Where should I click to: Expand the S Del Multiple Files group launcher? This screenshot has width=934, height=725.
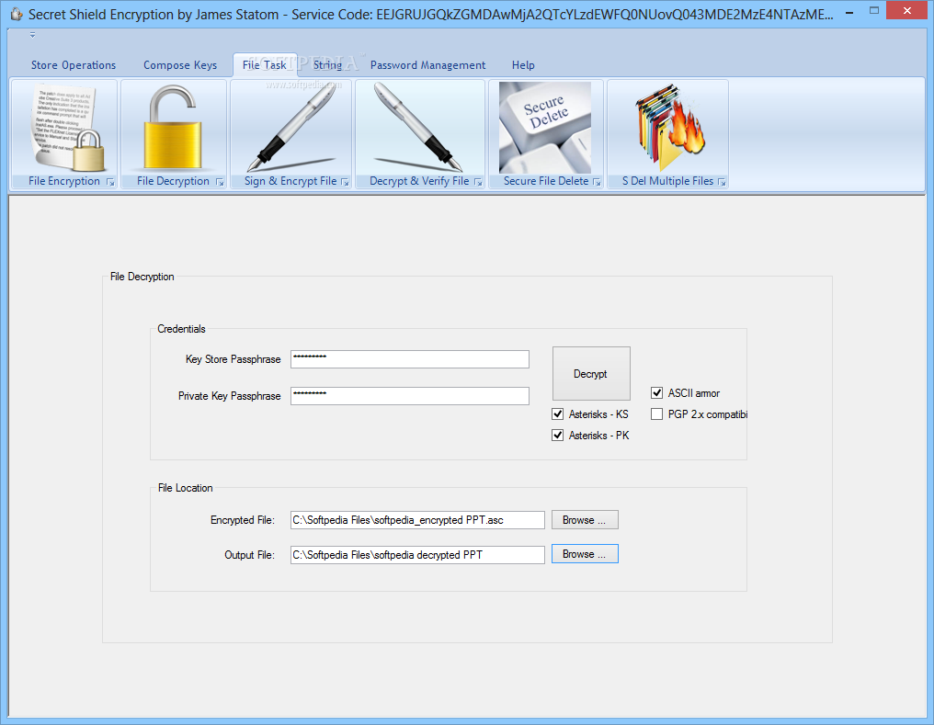[722, 182]
